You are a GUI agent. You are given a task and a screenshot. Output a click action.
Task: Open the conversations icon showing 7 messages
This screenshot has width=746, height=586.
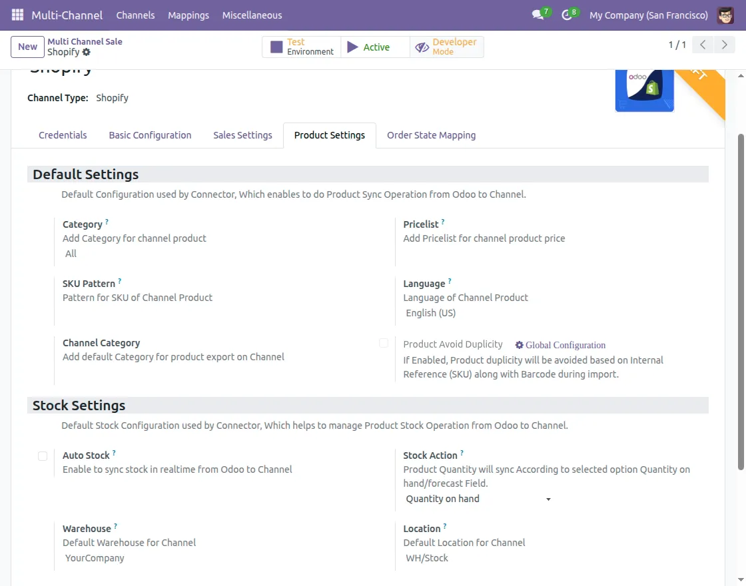(538, 15)
